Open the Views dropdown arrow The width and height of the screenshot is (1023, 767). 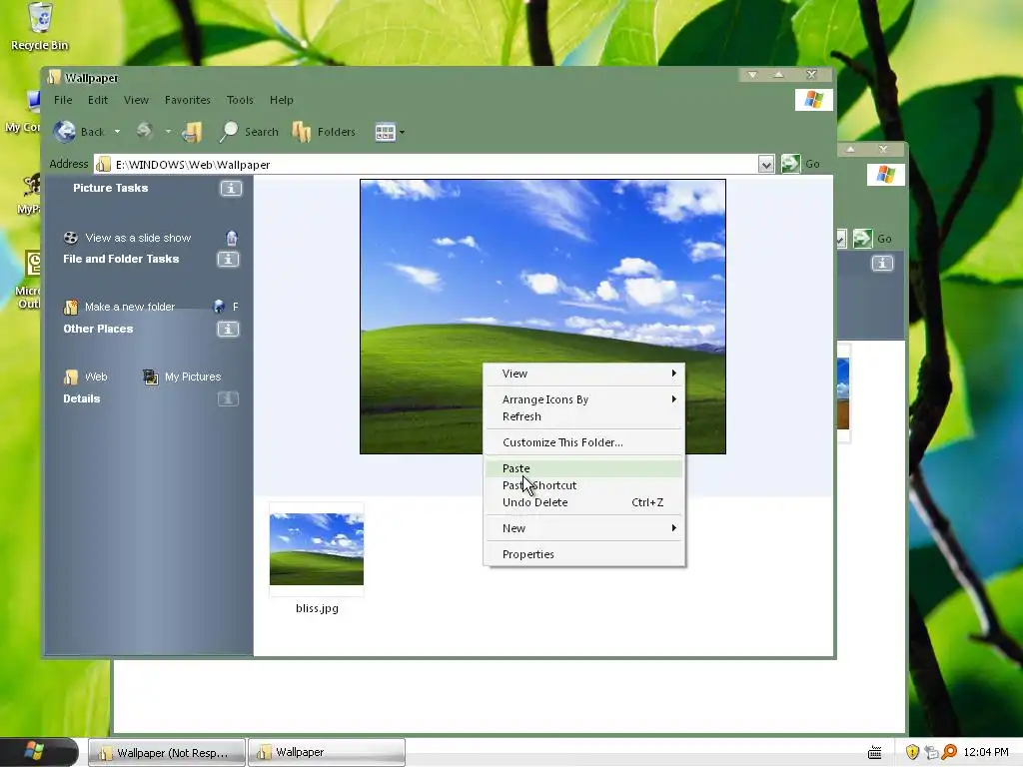402,133
